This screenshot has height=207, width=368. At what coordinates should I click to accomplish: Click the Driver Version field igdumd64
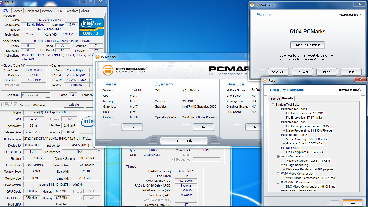coord(61,185)
